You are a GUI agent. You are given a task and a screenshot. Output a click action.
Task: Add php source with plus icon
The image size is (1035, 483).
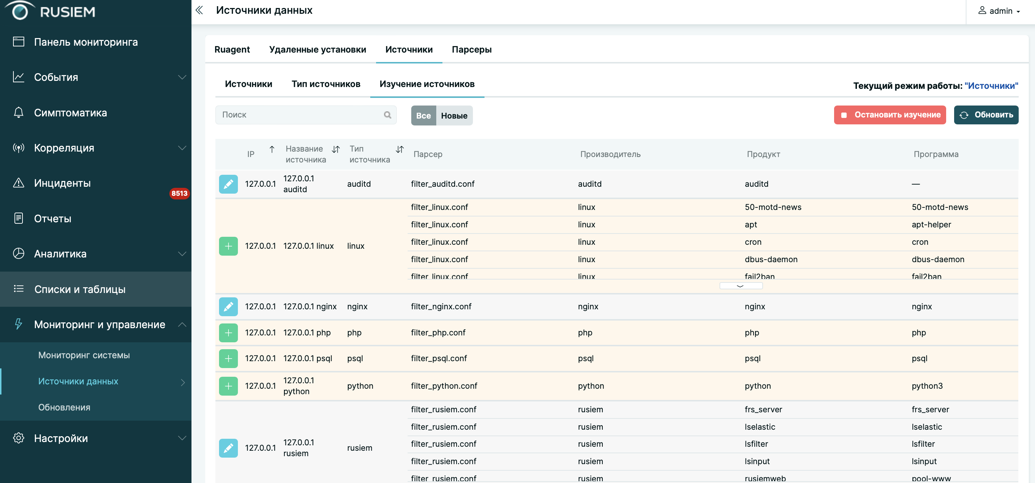click(x=228, y=333)
